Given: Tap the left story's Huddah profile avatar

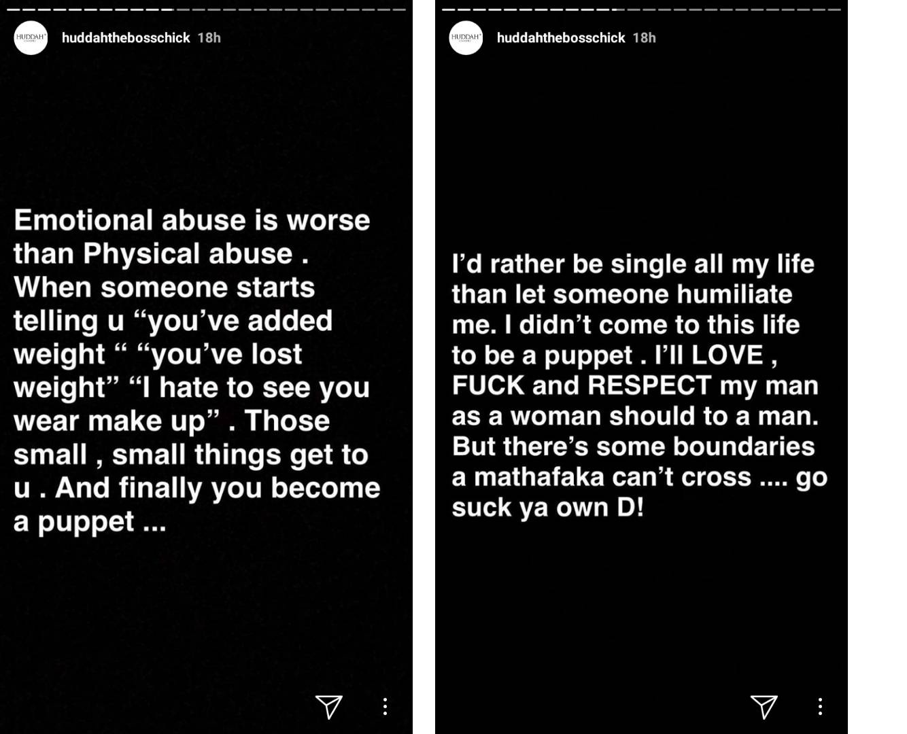Looking at the screenshot, I should [x=31, y=37].
